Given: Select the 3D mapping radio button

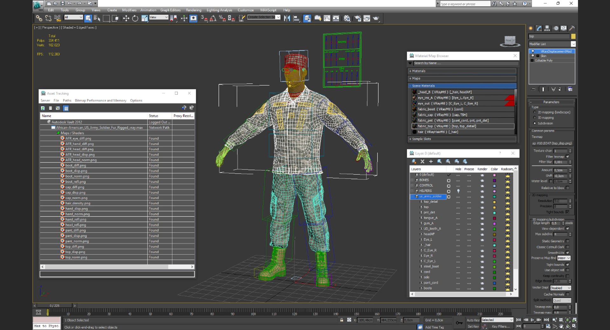Looking at the screenshot, I should [x=535, y=118].
